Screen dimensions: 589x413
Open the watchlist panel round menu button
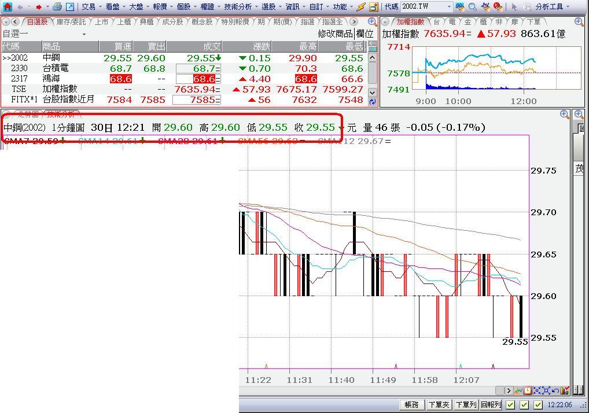(x=6, y=22)
